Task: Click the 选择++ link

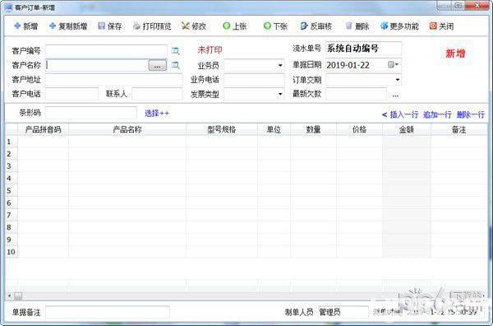Action: [x=157, y=113]
